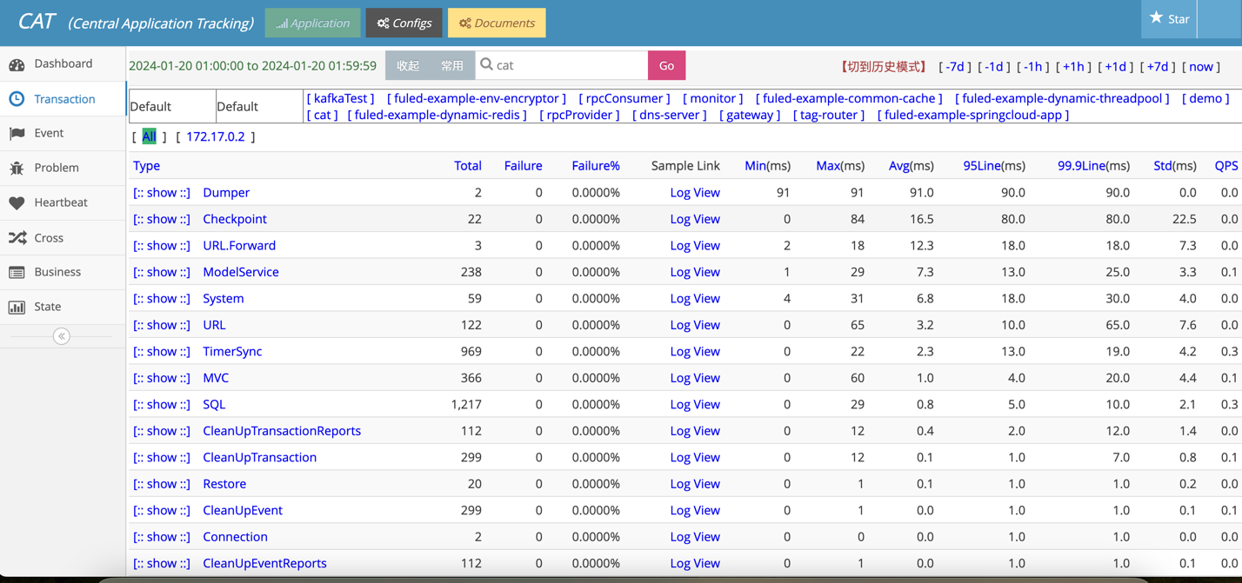The height and width of the screenshot is (583, 1242).
Task: Filter by IP 172.17.0.2
Action: tap(216, 136)
